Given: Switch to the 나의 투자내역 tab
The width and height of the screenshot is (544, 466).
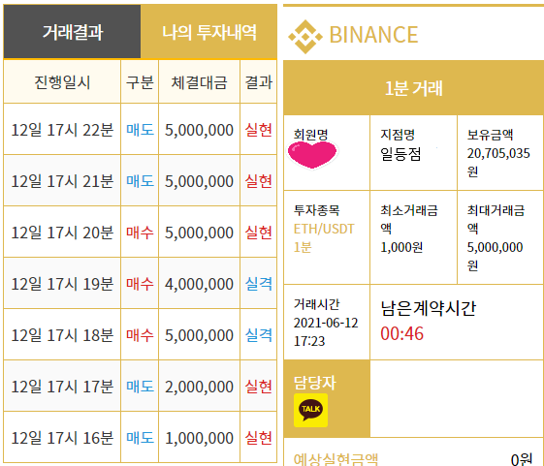Looking at the screenshot, I should (208, 32).
